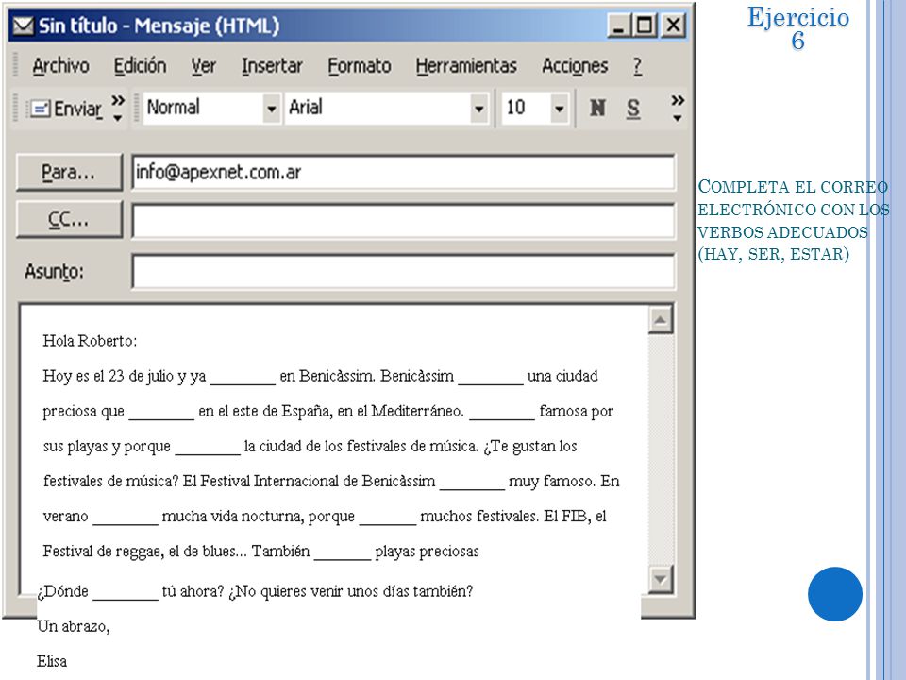
Task: Click the 'Hola Roberto:' greeting text
Action: 90,341
